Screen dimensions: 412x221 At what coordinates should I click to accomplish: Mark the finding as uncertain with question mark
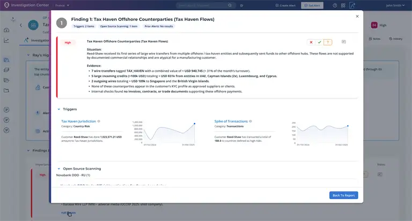(328, 42)
